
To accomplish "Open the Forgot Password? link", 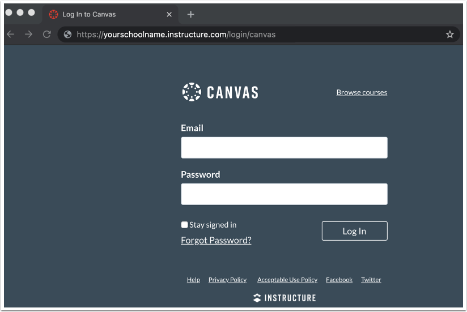I will tap(216, 240).
